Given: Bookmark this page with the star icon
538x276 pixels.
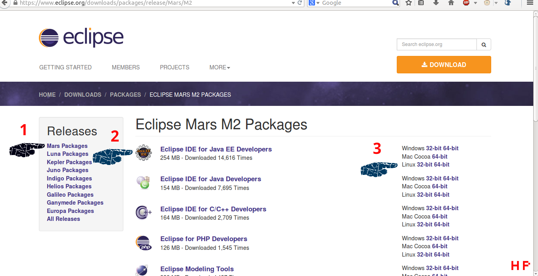Looking at the screenshot, I should tap(409, 2).
